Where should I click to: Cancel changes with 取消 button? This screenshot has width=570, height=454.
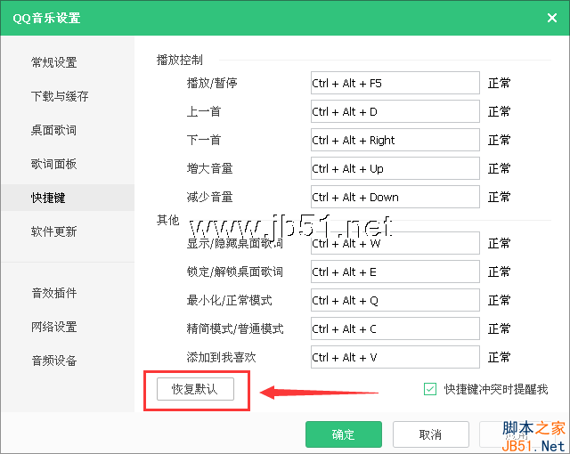click(431, 434)
